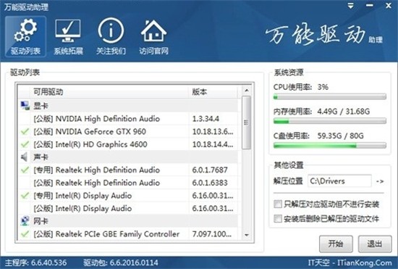Select [公版] Realtek High Definition Audio row text
This screenshot has width=398, height=269.
[97, 183]
